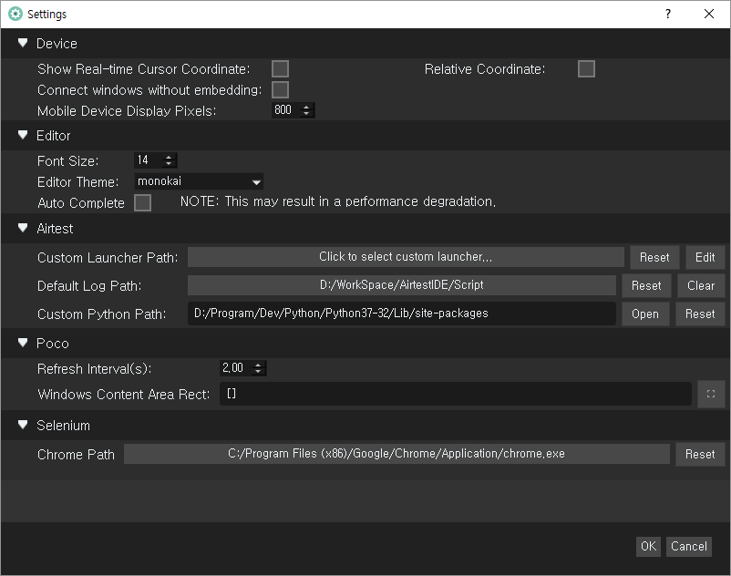Increase Mobile Device Display Pixels value
Viewport: 731px width, 576px height.
click(306, 107)
